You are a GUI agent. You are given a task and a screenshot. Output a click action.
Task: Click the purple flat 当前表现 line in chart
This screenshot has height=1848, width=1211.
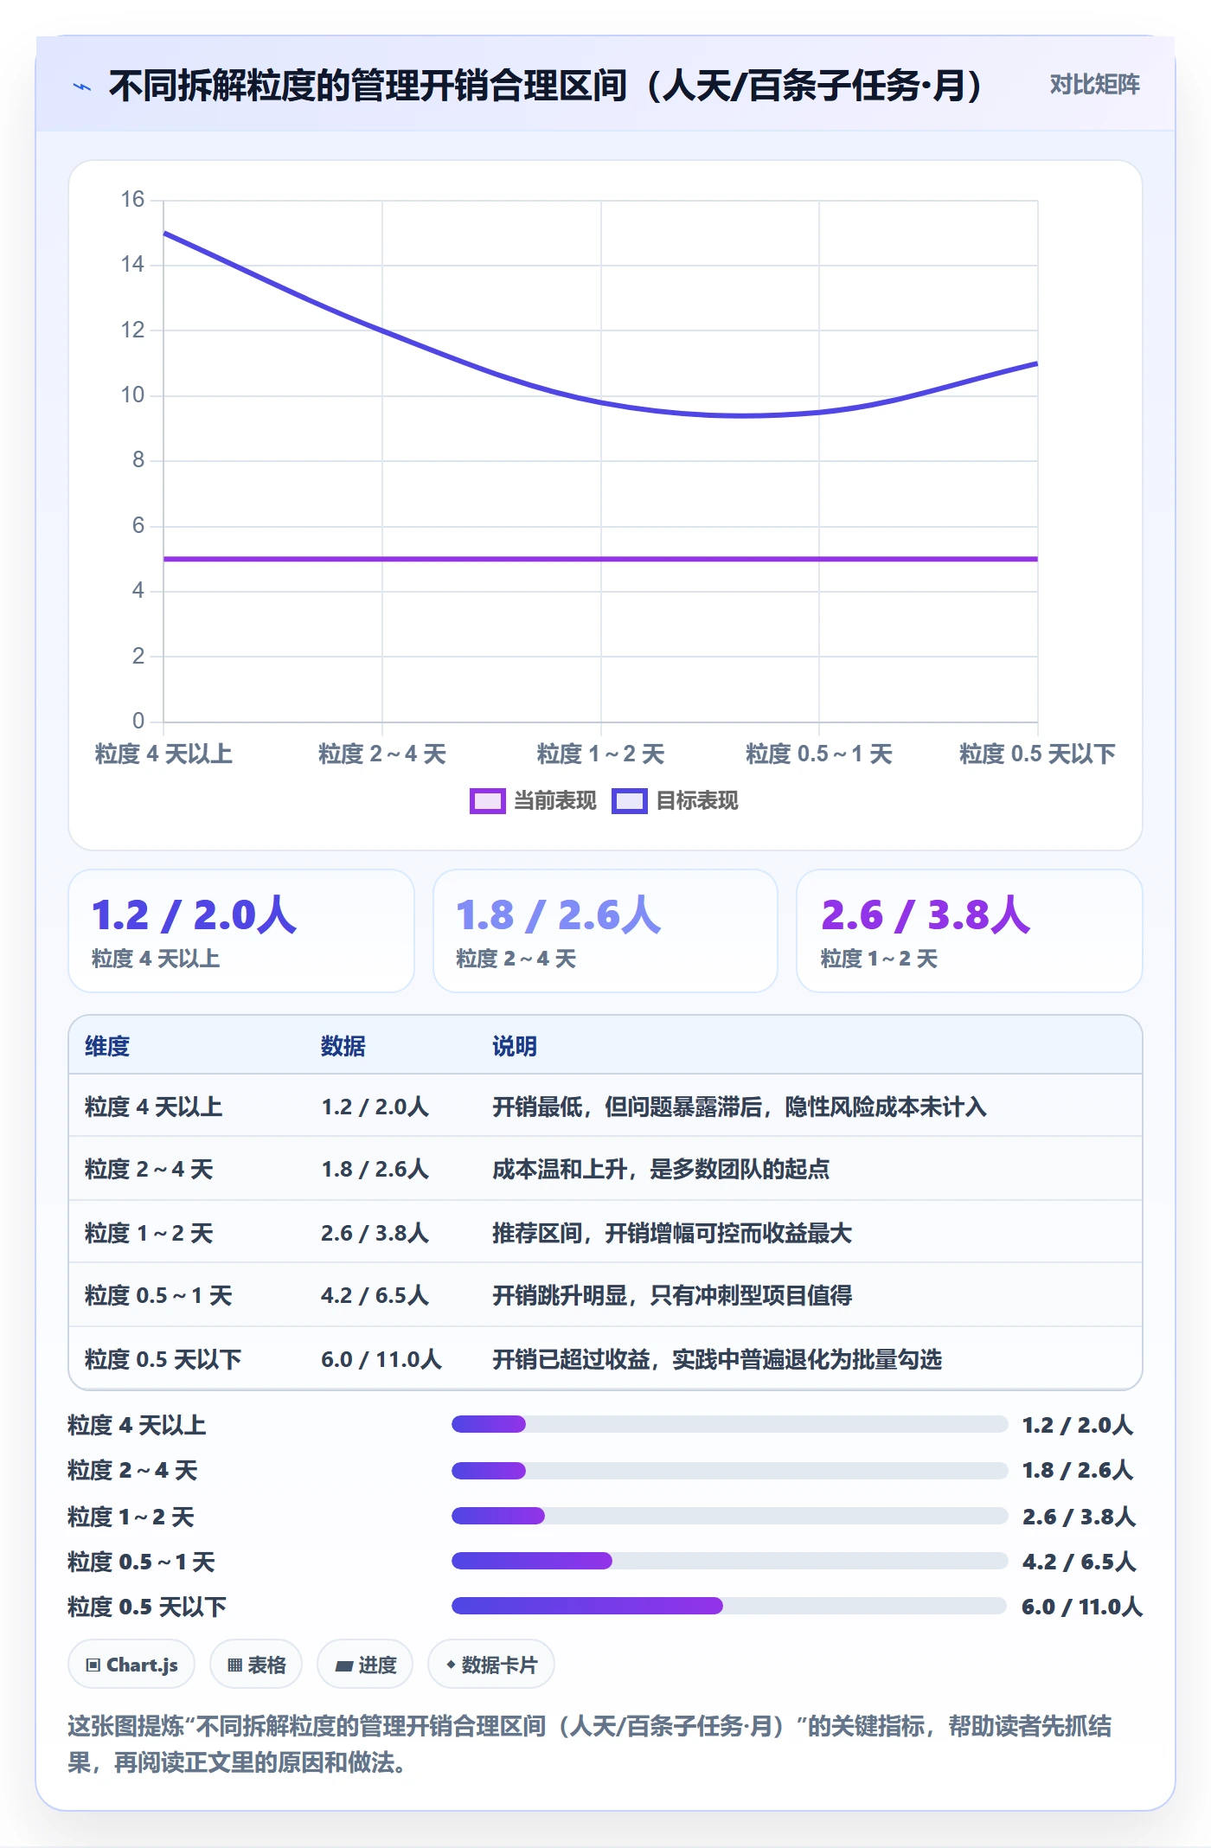tap(600, 559)
